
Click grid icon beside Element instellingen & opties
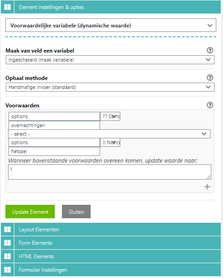pos(8,7)
